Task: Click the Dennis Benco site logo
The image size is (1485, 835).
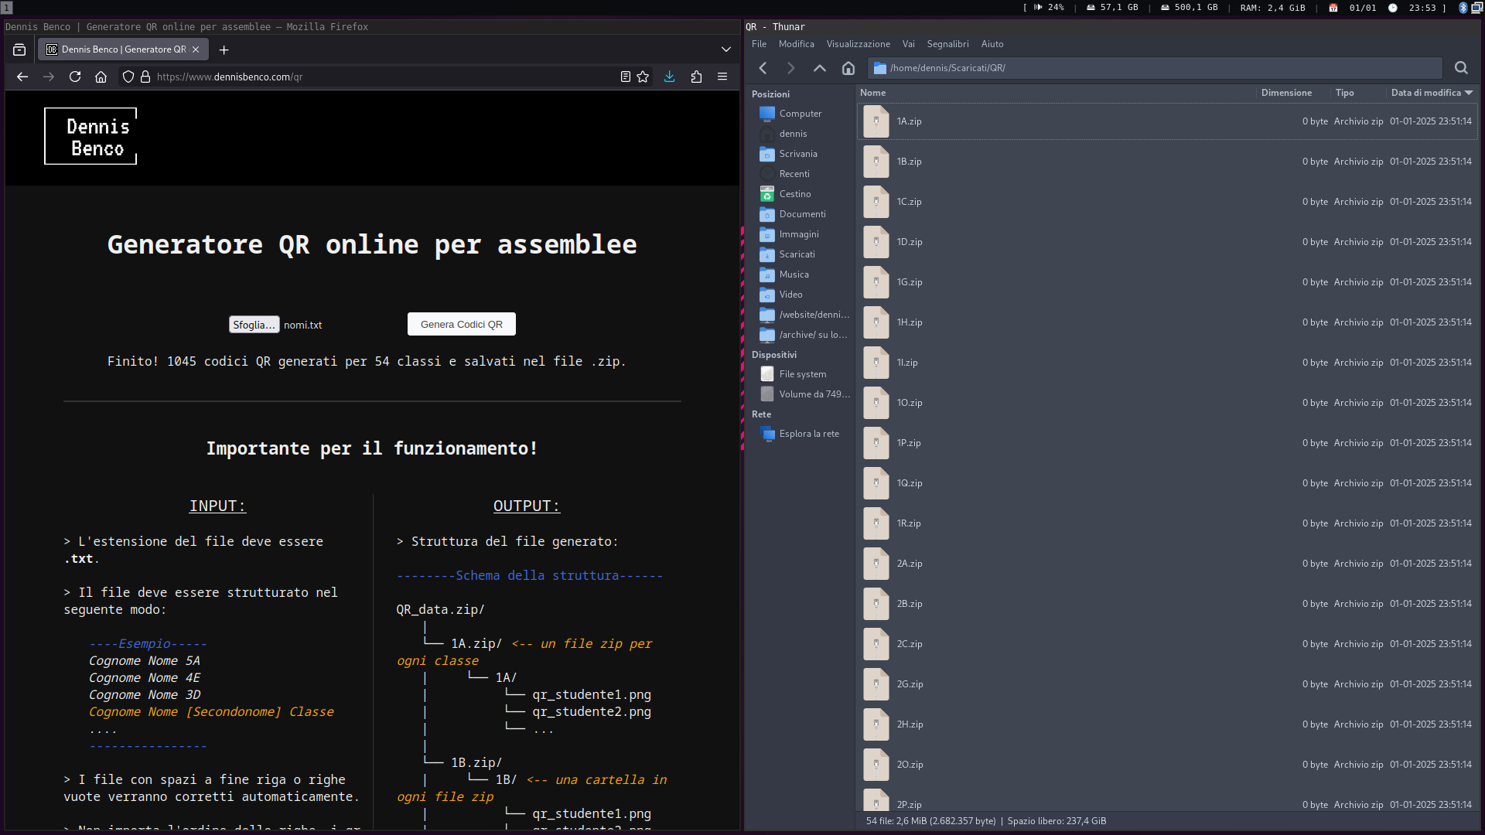Action: [x=90, y=136]
